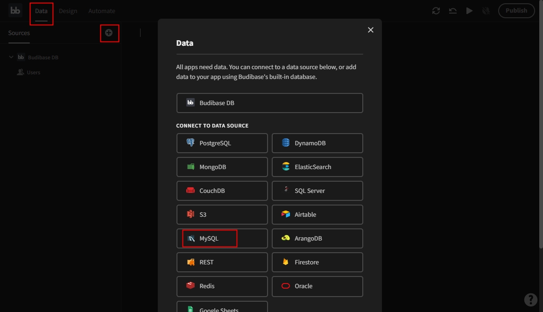Collapse the Budibase DB tree node
Image resolution: width=543 pixels, height=312 pixels.
coord(11,57)
